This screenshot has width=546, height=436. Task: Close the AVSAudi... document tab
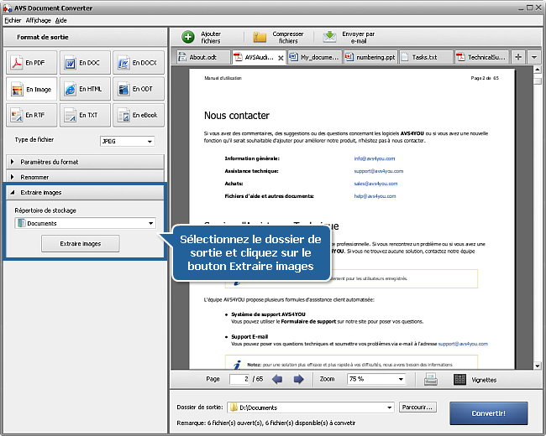point(281,58)
